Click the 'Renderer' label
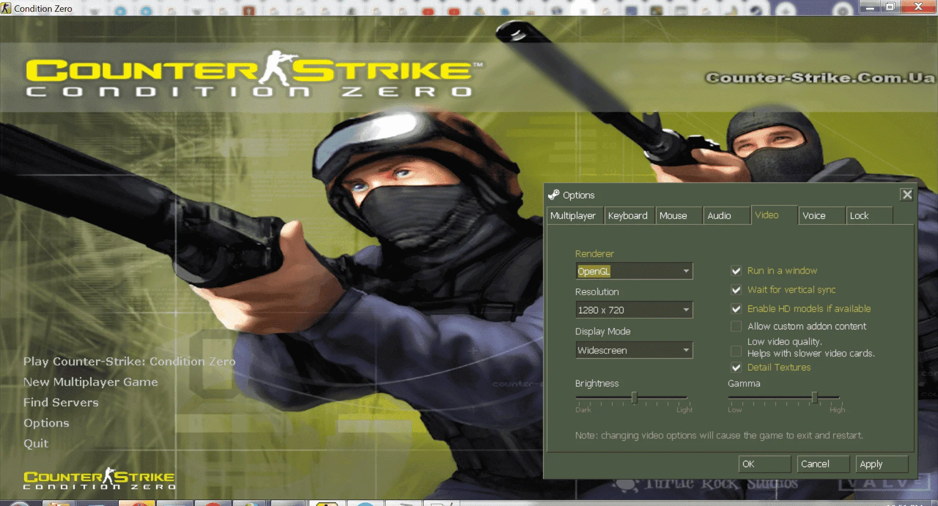This screenshot has height=506, width=938. tap(595, 254)
